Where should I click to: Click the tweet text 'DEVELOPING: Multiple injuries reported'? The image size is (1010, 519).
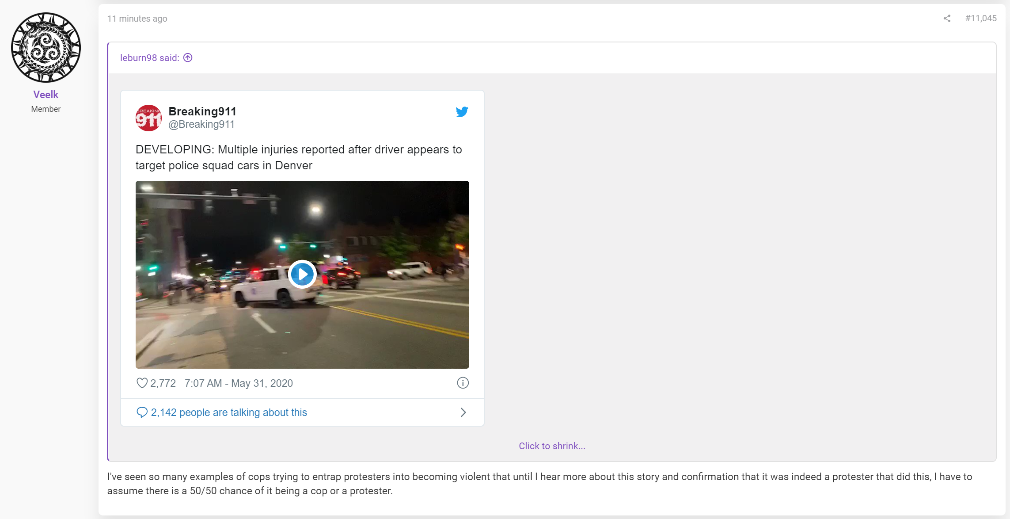coord(299,157)
